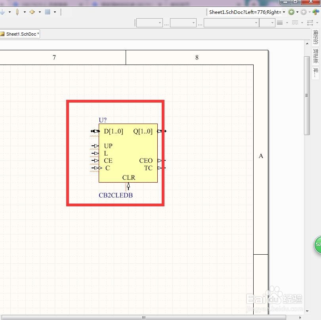Image resolution: width=321 pixels, height=320 pixels.
Task: Open the first empty formatting combo box
Action: pos(149,23)
